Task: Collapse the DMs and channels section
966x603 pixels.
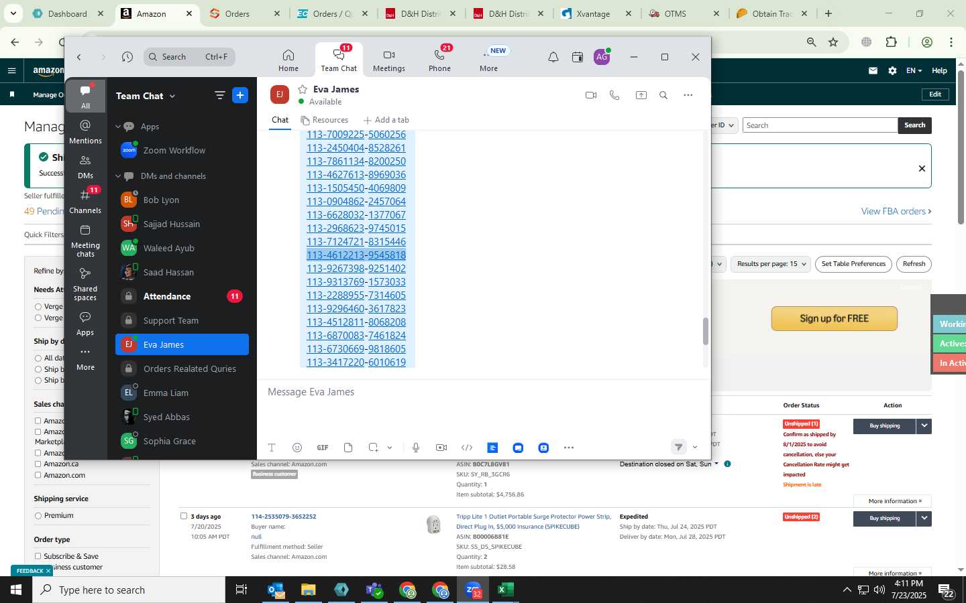Action: click(x=118, y=176)
